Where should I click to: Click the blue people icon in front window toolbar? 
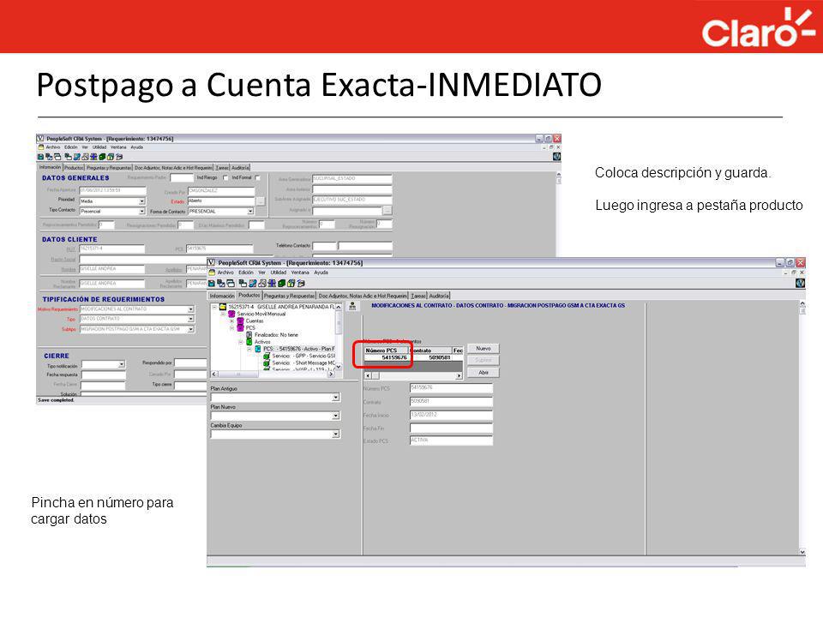tap(272, 284)
